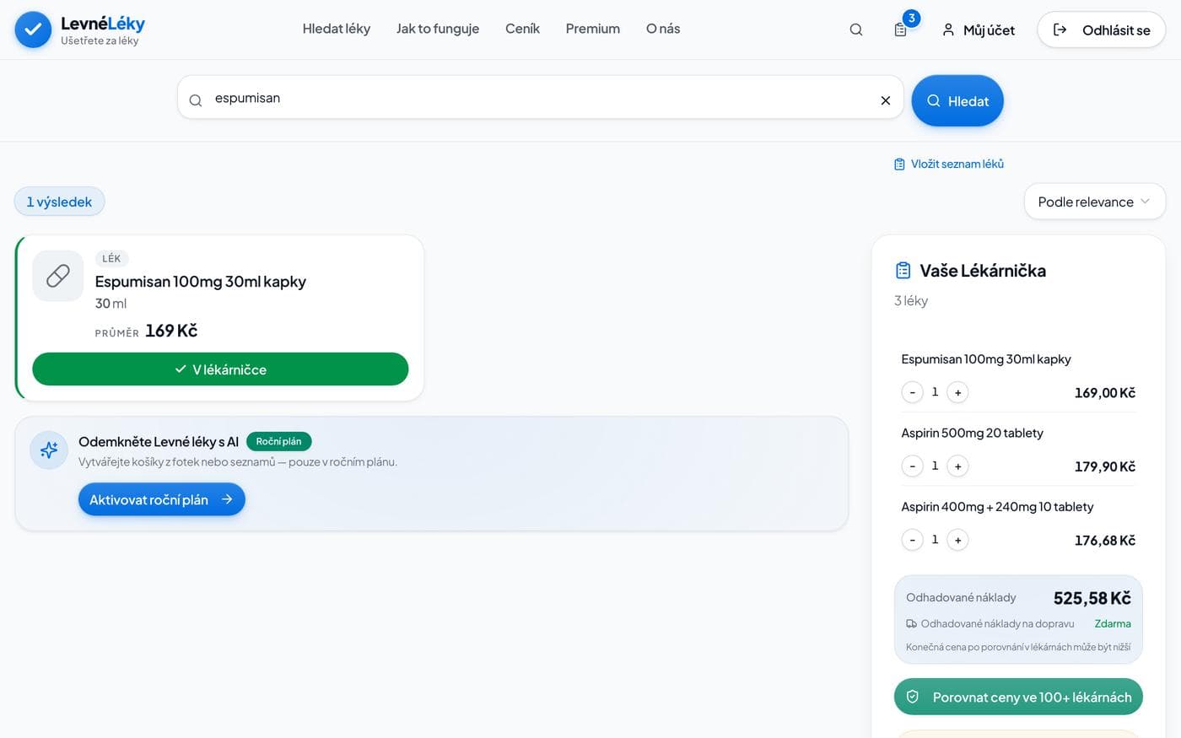Decrease Aspirin 500mg quantity with minus button

[x=912, y=466]
